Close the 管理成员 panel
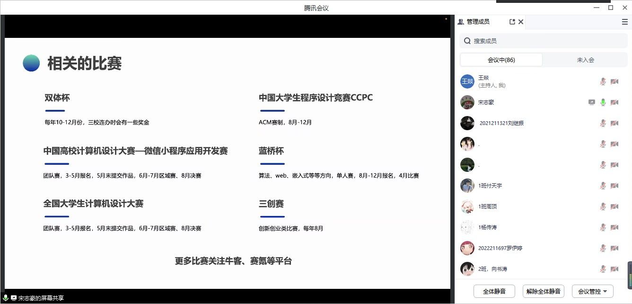 tap(521, 22)
